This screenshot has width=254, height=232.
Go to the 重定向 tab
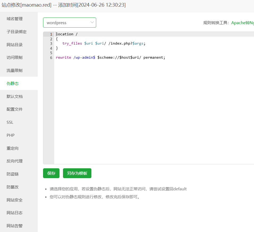pyautogui.click(x=19, y=148)
